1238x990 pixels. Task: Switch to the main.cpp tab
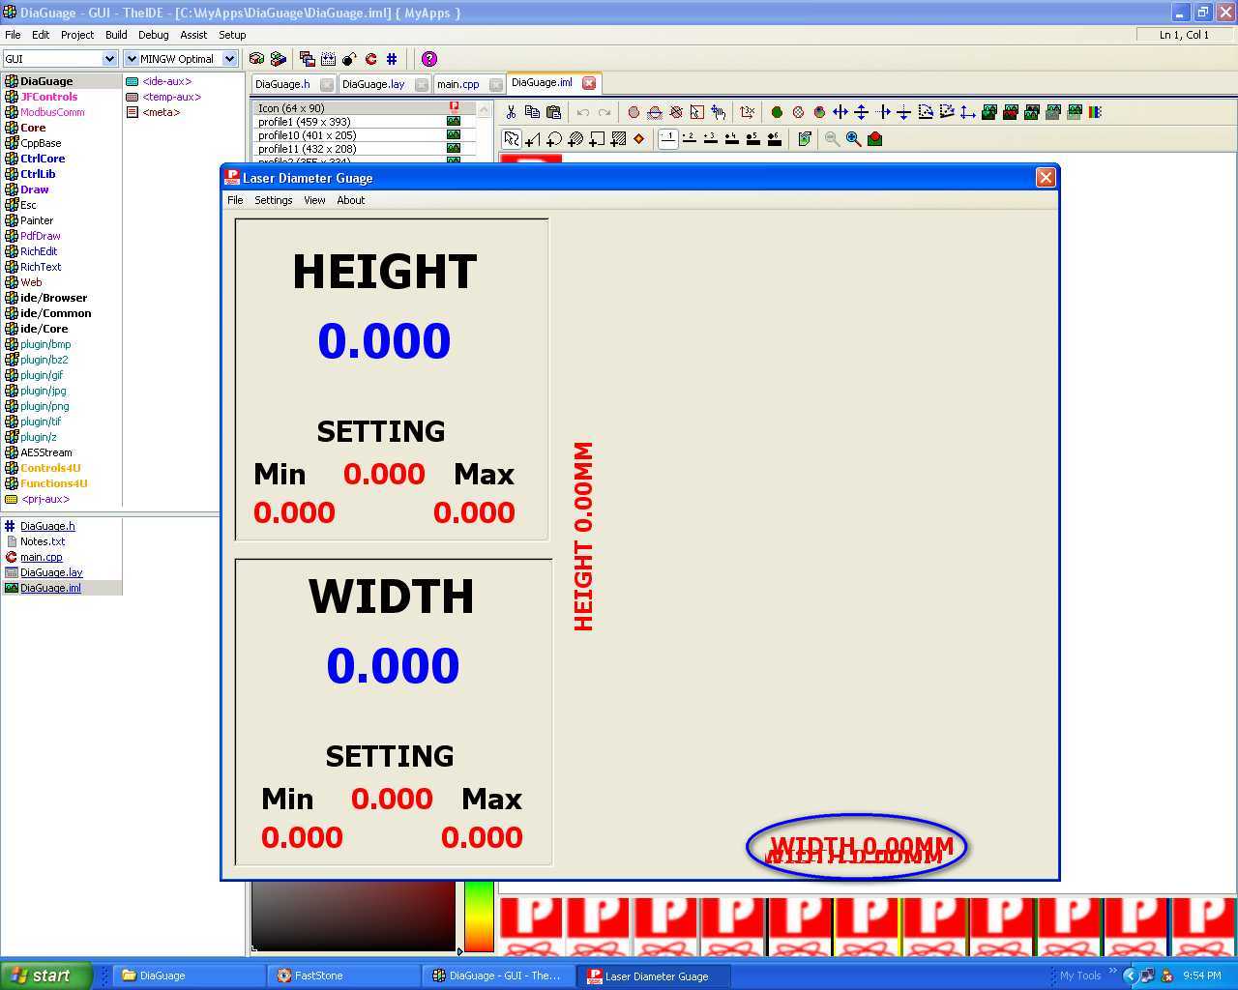(x=458, y=84)
